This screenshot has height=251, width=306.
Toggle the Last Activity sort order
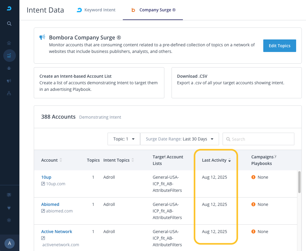pyautogui.click(x=229, y=160)
